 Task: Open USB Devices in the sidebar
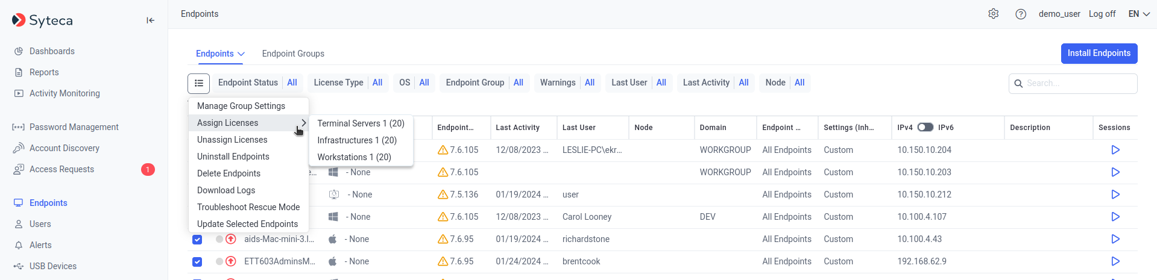point(52,266)
